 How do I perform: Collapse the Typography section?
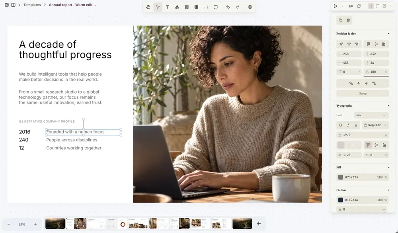(x=388, y=106)
